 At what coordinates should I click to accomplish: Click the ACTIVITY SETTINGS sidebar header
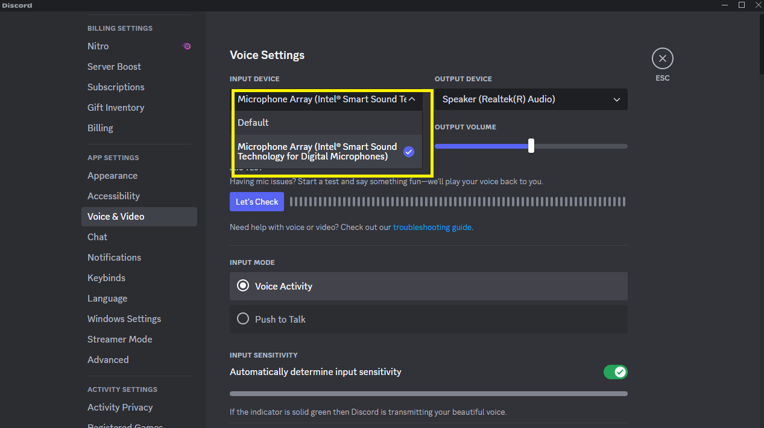pyautogui.click(x=122, y=389)
